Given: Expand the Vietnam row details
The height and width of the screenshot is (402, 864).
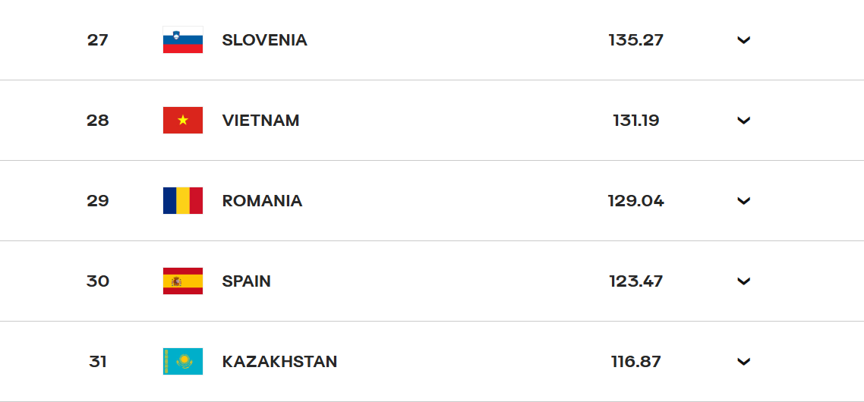Looking at the screenshot, I should pyautogui.click(x=744, y=120).
